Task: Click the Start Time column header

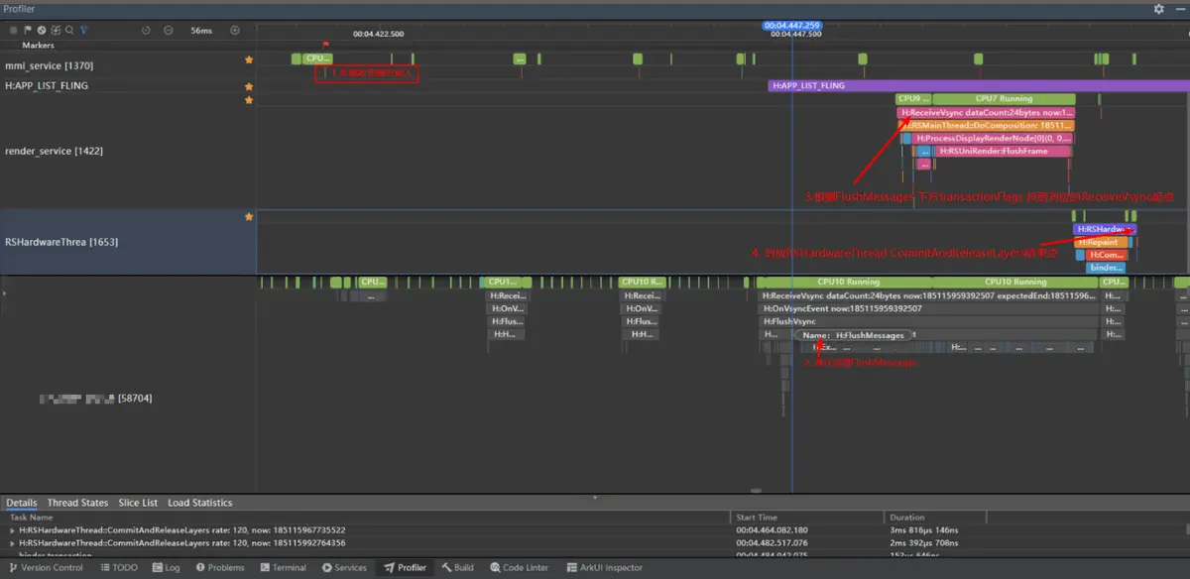Action: click(757, 518)
